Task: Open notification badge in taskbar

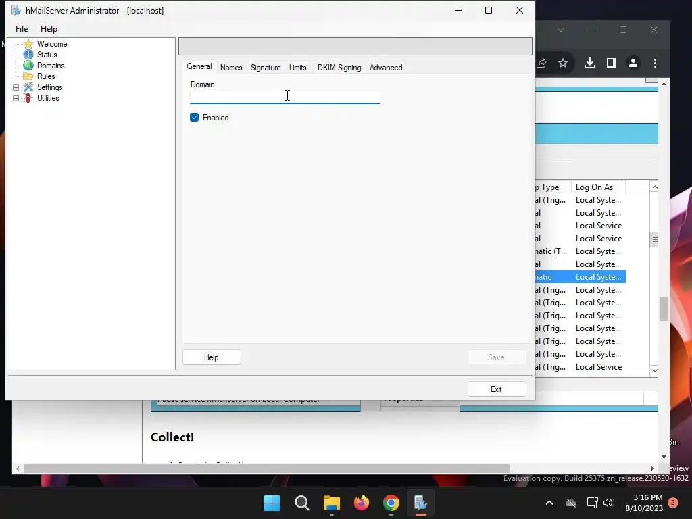Action: point(673,502)
